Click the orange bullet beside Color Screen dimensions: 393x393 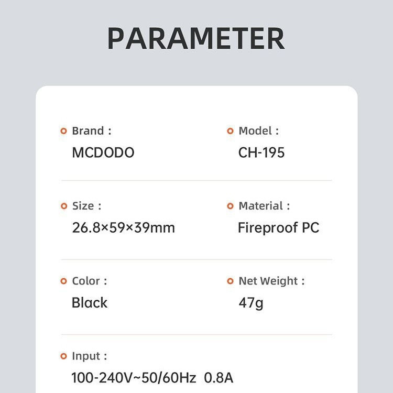coord(64,281)
